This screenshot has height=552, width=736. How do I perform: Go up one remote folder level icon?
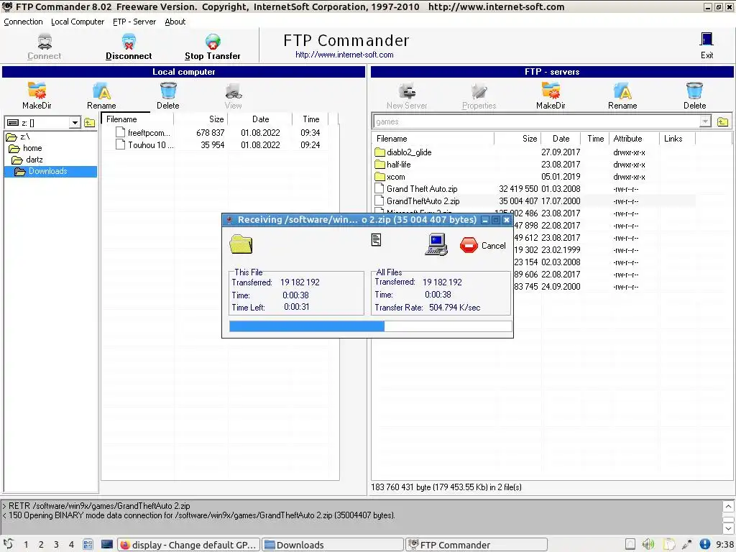point(723,122)
